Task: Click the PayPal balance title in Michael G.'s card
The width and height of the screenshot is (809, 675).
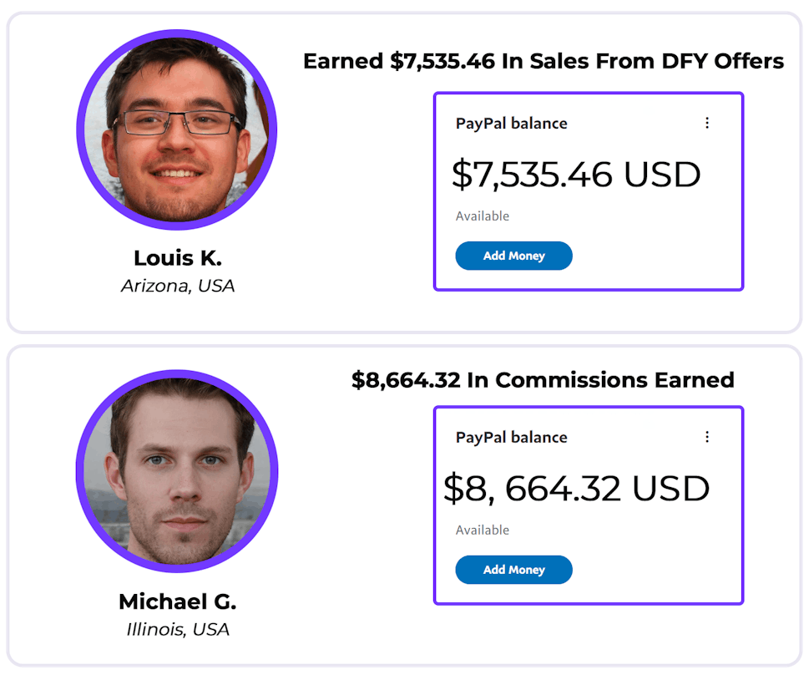Action: click(x=511, y=438)
